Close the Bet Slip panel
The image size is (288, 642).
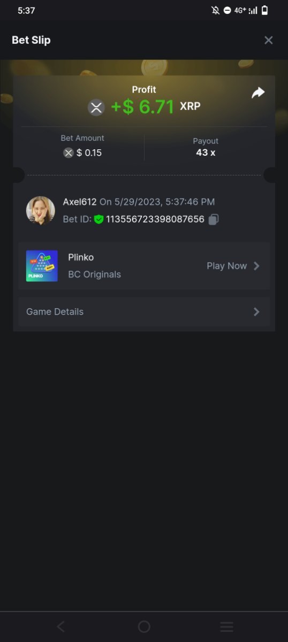[269, 40]
